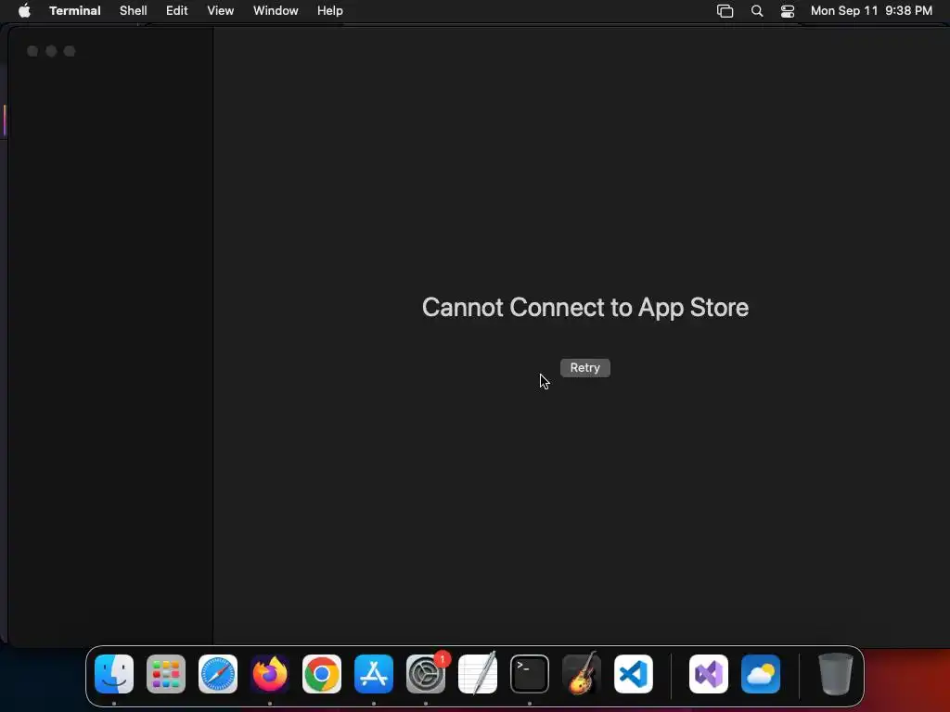The height and width of the screenshot is (712, 950).
Task: Open the View menu
Action: [221, 11]
